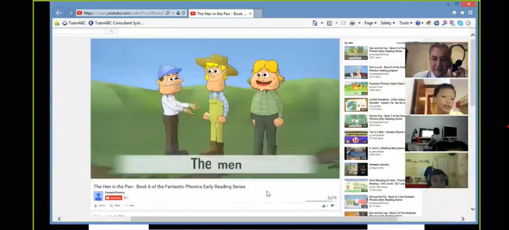
Task: Open the TuterABC favorite link
Action: [74, 23]
